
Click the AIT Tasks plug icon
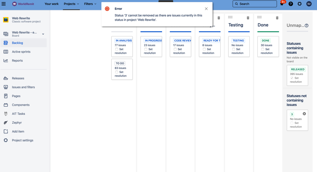pos(6,114)
